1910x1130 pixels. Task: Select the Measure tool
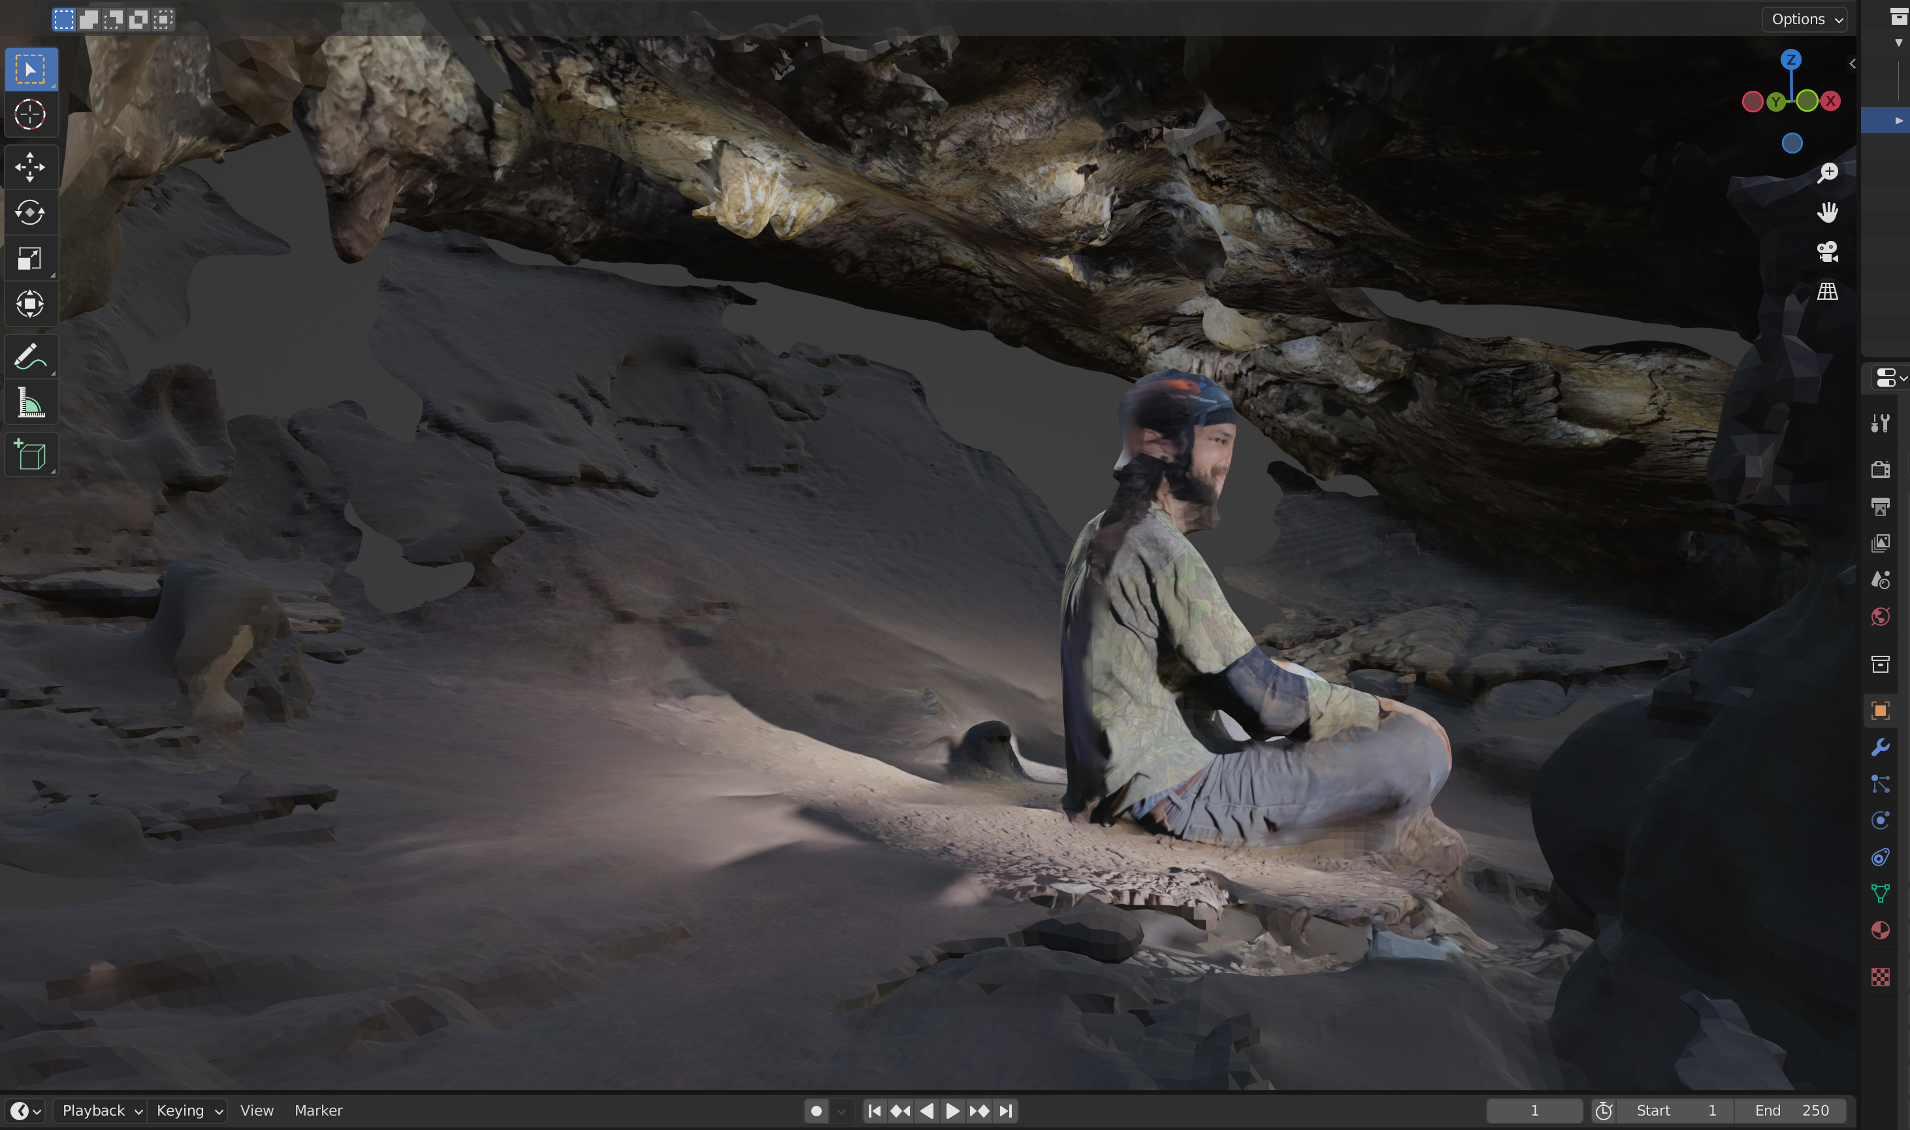pyautogui.click(x=31, y=402)
